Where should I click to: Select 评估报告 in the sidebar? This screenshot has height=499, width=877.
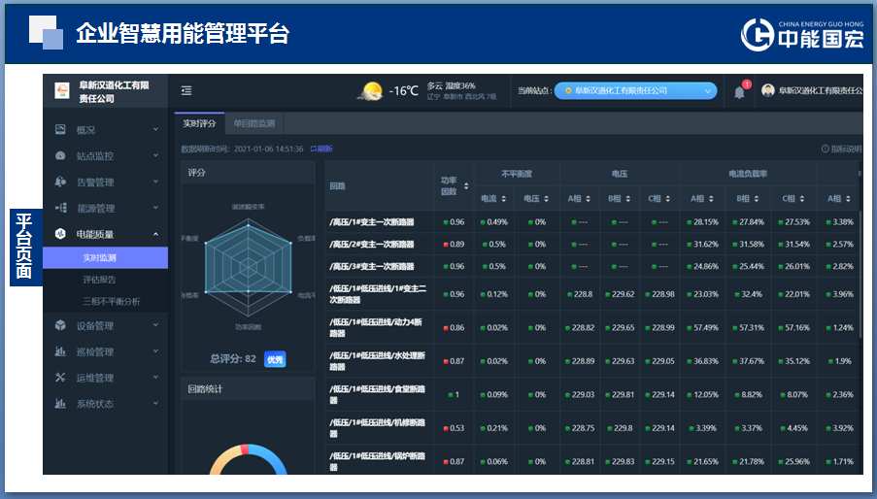pos(99,280)
